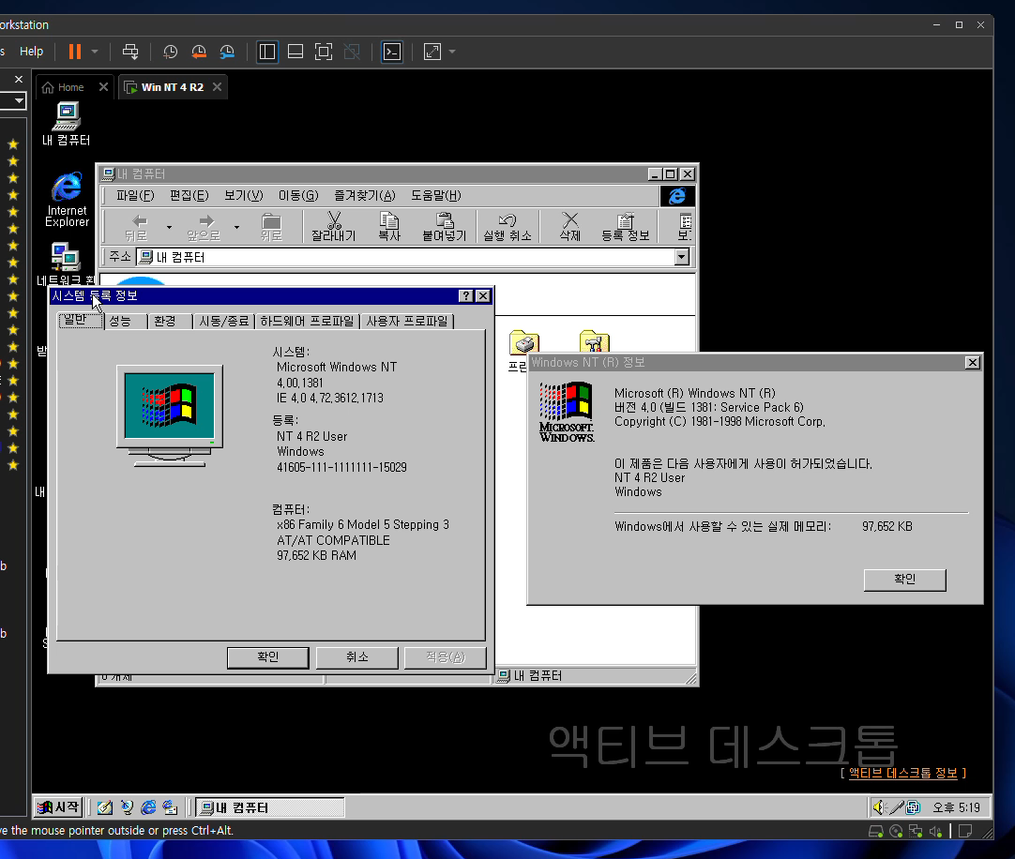Image resolution: width=1015 pixels, height=859 pixels.
Task: Click the 등록 정보 (Properties) toolbar icon
Action: (626, 227)
